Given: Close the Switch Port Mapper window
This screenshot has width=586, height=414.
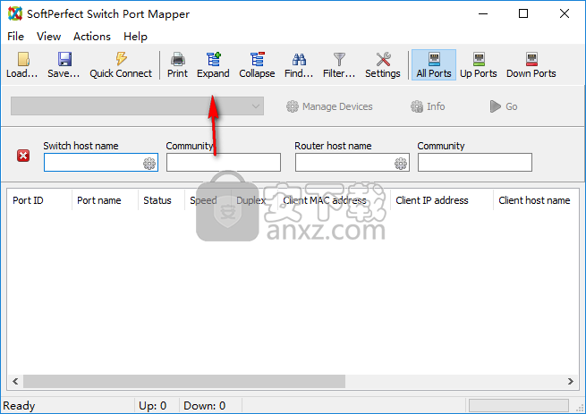Looking at the screenshot, I should coord(565,13).
